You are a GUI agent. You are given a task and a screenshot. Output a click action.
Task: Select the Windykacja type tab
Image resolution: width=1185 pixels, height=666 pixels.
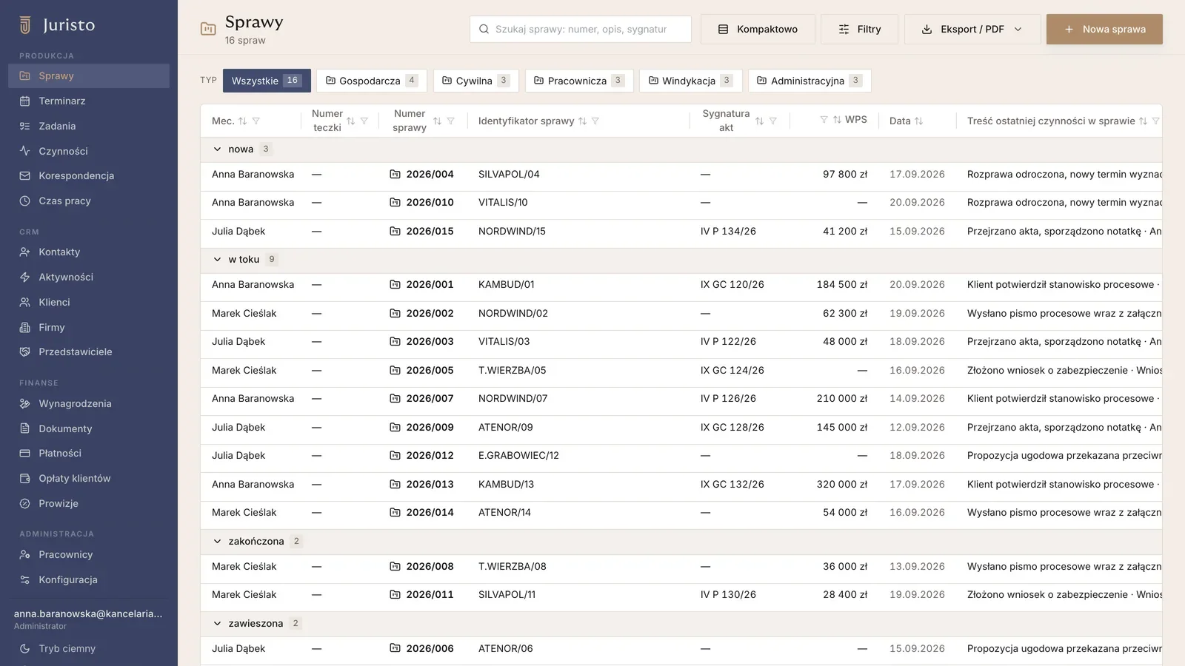pyautogui.click(x=690, y=81)
